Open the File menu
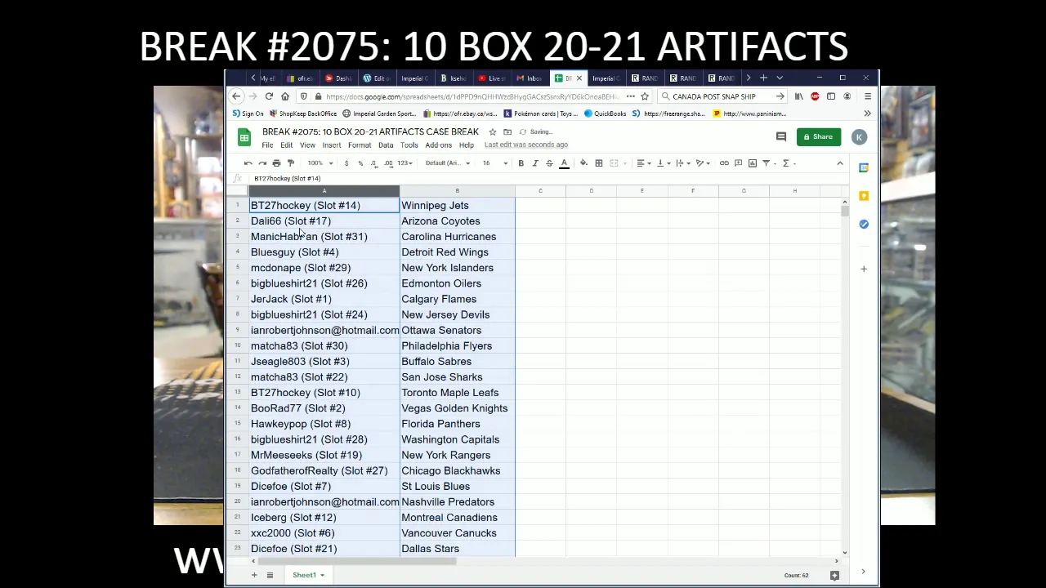Viewport: 1046px width, 588px height. coord(267,145)
